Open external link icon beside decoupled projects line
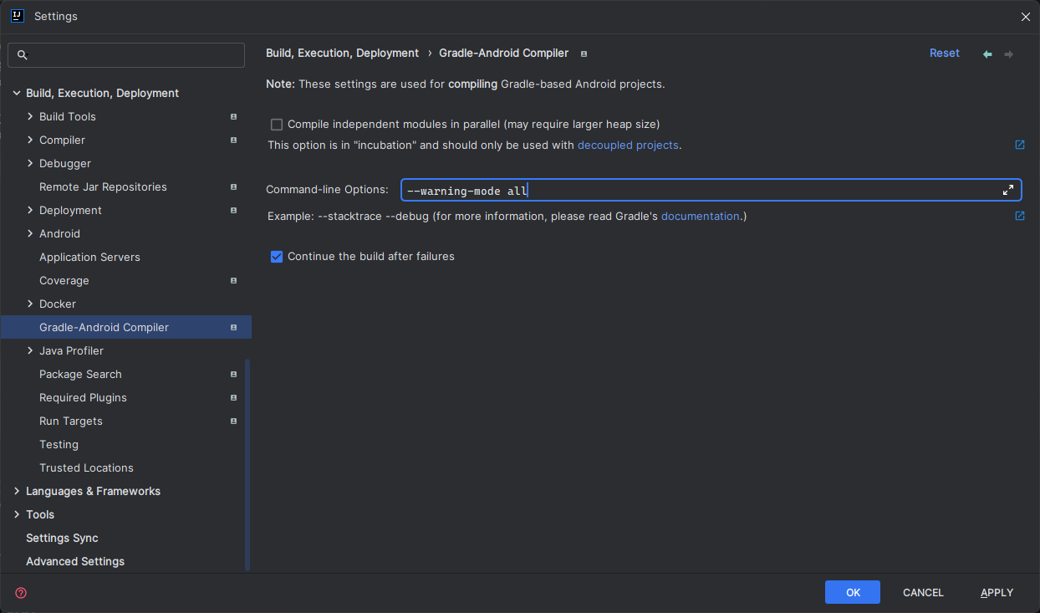 [1020, 145]
